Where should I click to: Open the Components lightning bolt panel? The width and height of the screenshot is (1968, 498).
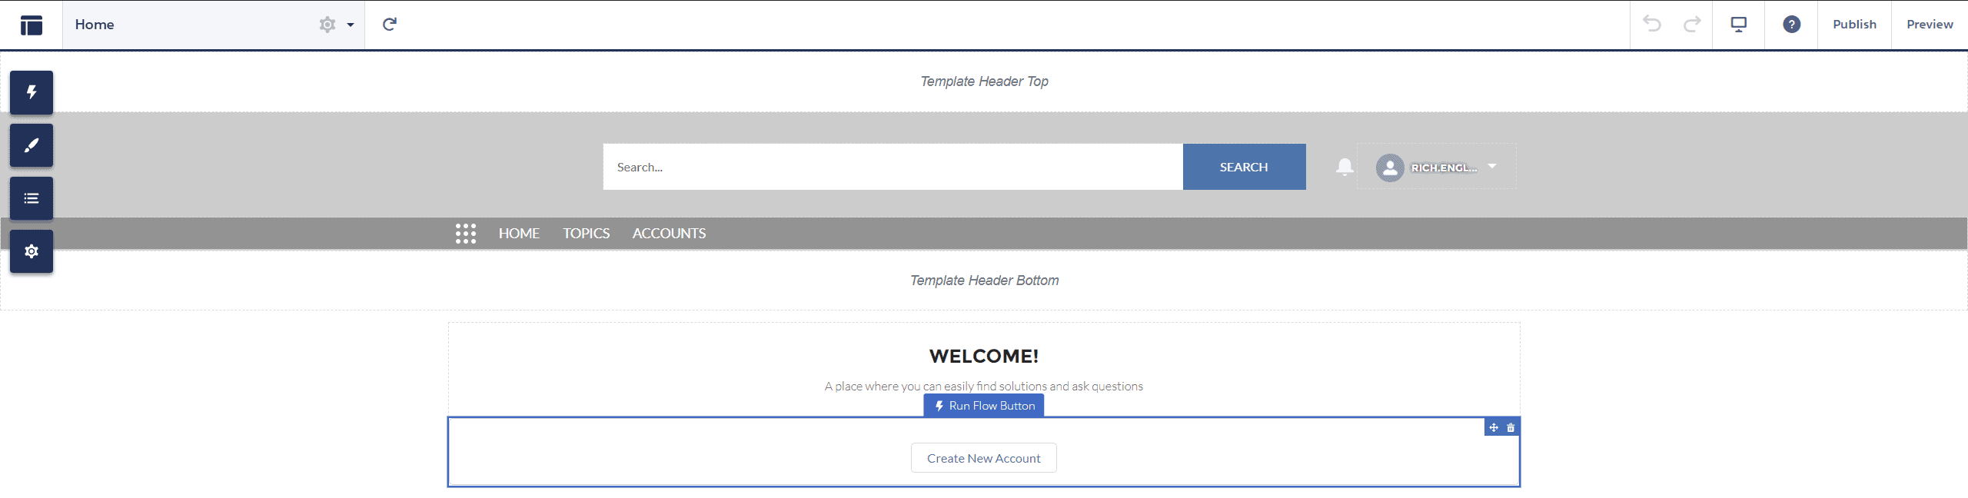pyautogui.click(x=31, y=92)
